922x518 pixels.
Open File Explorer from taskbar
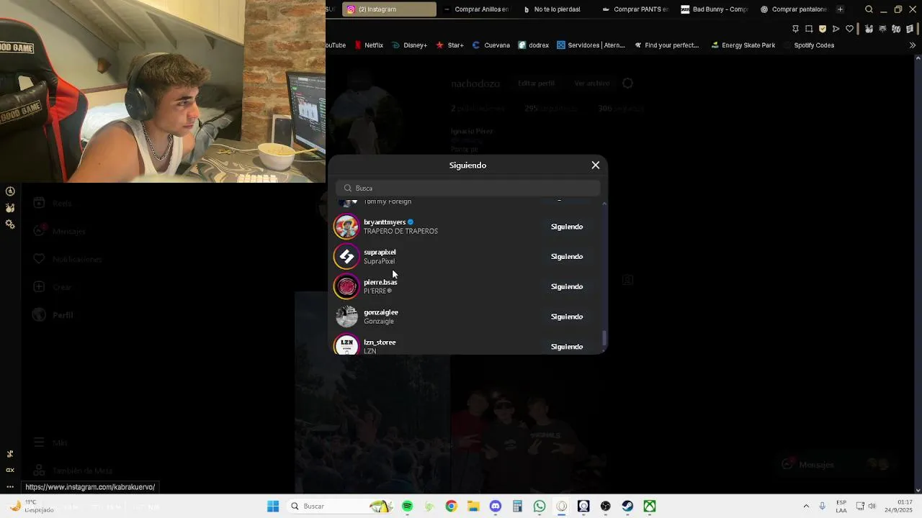pyautogui.click(x=473, y=506)
